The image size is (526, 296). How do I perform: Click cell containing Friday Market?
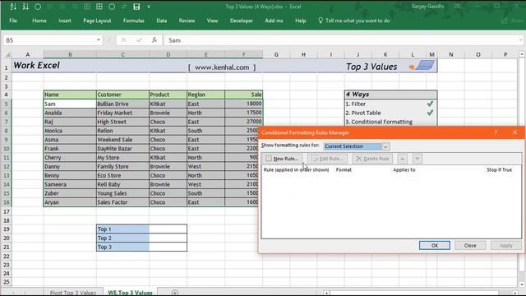(x=122, y=113)
